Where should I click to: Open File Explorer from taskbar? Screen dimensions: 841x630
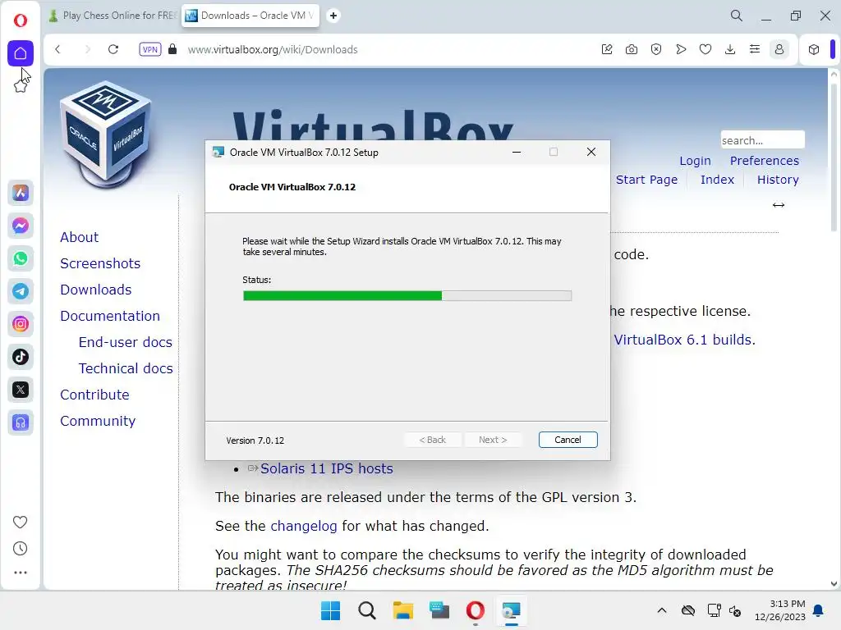tap(402, 610)
